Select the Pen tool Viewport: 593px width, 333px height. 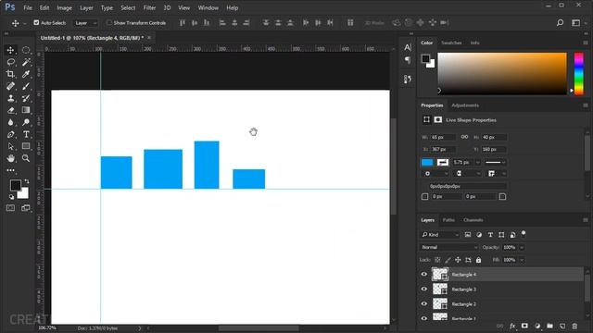[x=10, y=134]
